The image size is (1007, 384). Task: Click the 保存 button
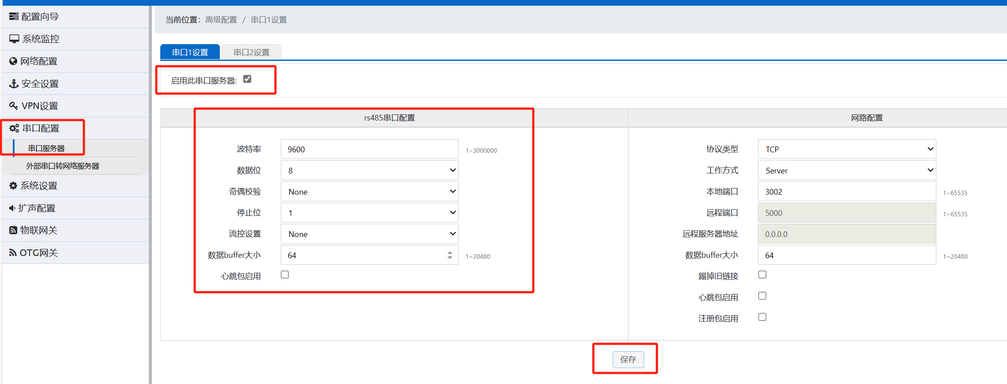[x=628, y=359]
